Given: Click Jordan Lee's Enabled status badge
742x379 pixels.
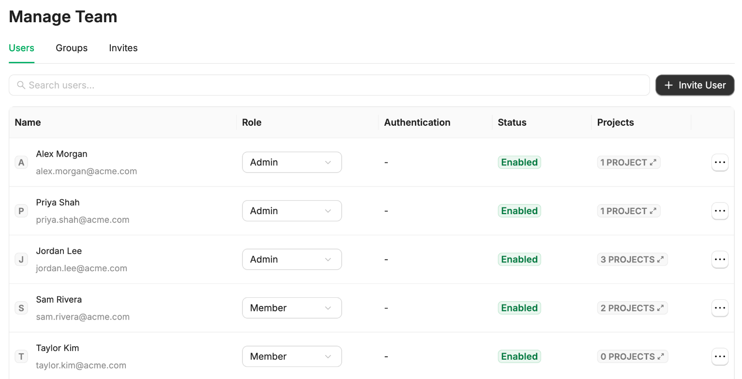Looking at the screenshot, I should tap(519, 260).
